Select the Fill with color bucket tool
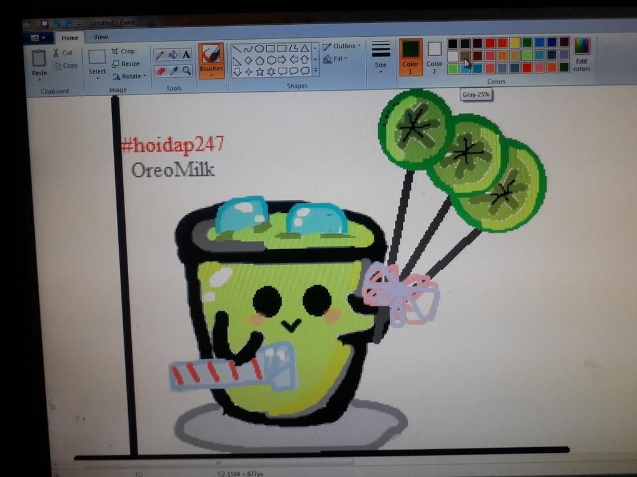 click(173, 55)
